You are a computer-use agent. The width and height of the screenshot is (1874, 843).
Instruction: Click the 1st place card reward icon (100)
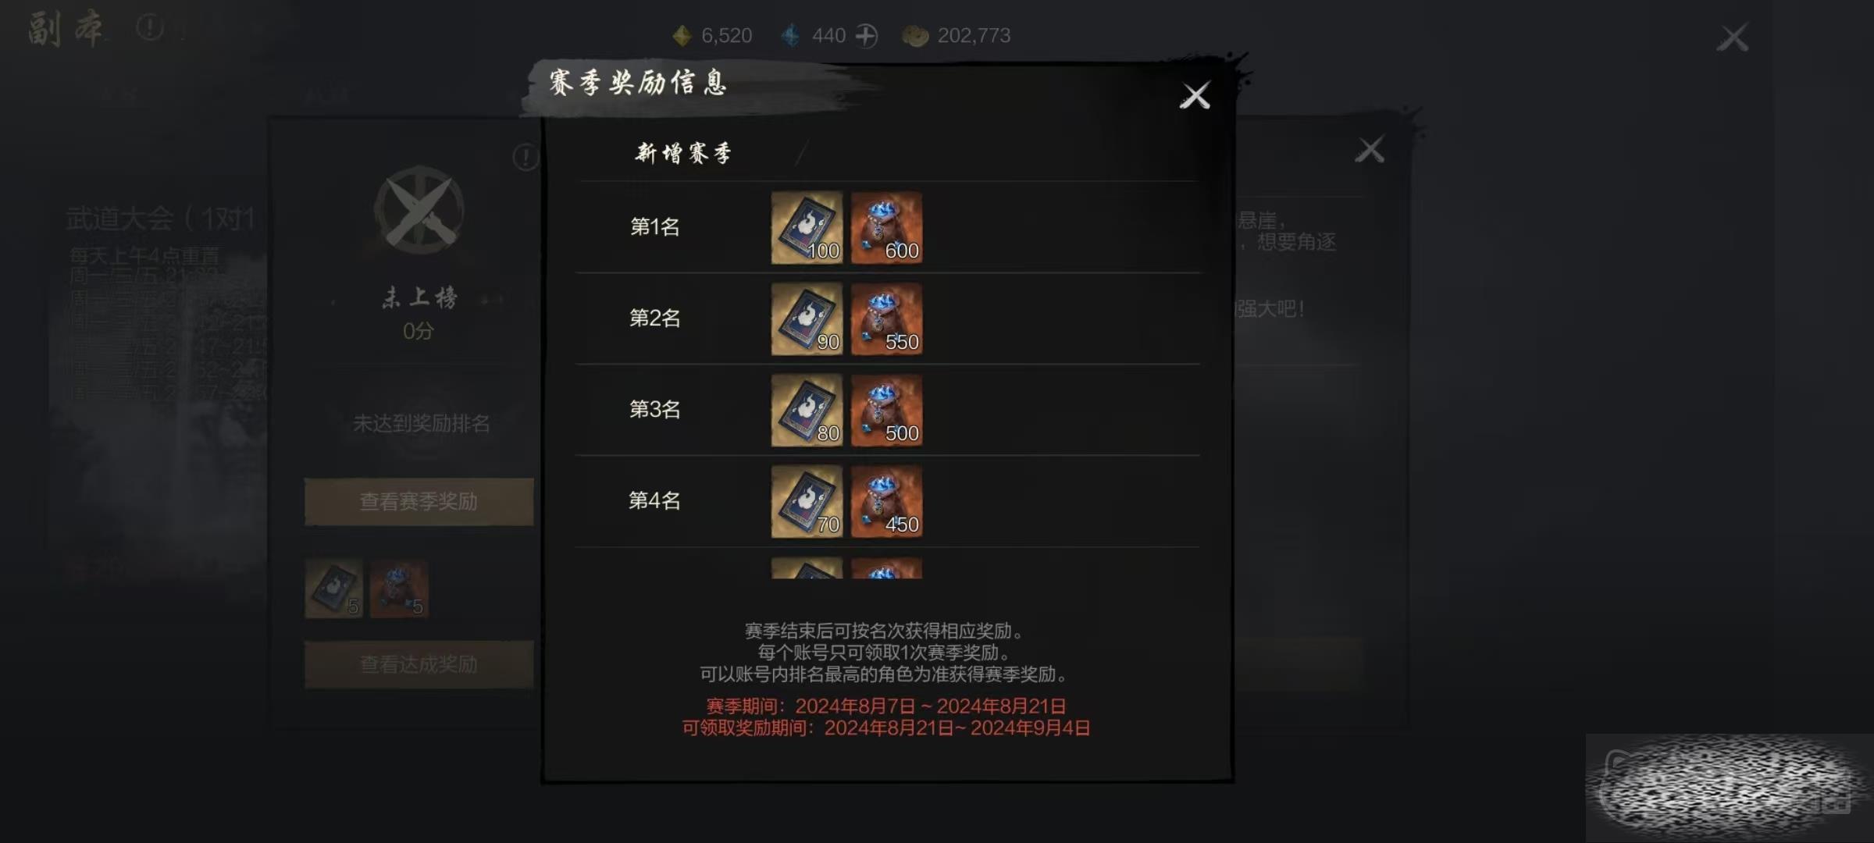[x=807, y=227]
